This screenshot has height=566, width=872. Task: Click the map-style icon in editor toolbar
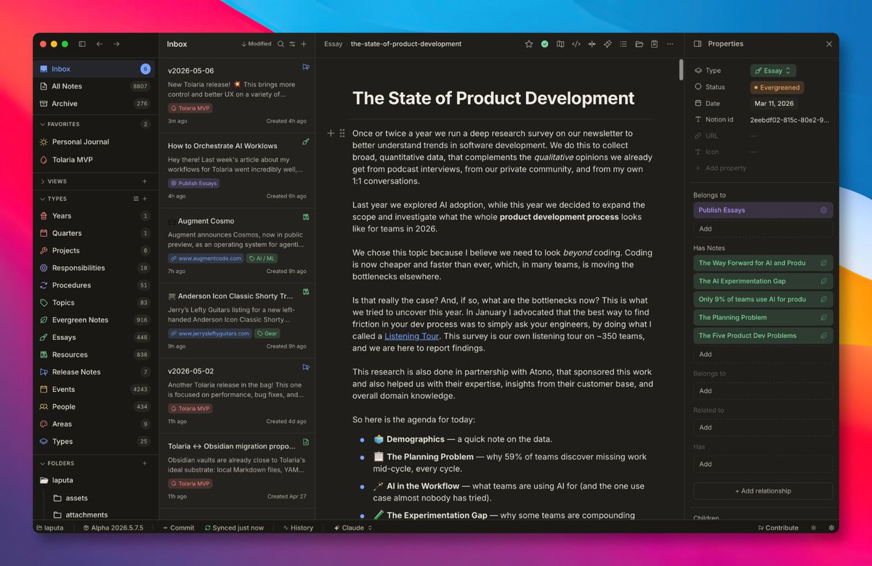[560, 44]
